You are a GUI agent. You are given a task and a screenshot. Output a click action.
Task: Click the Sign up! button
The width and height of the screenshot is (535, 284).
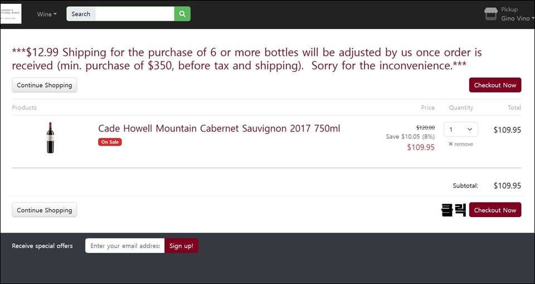181,246
